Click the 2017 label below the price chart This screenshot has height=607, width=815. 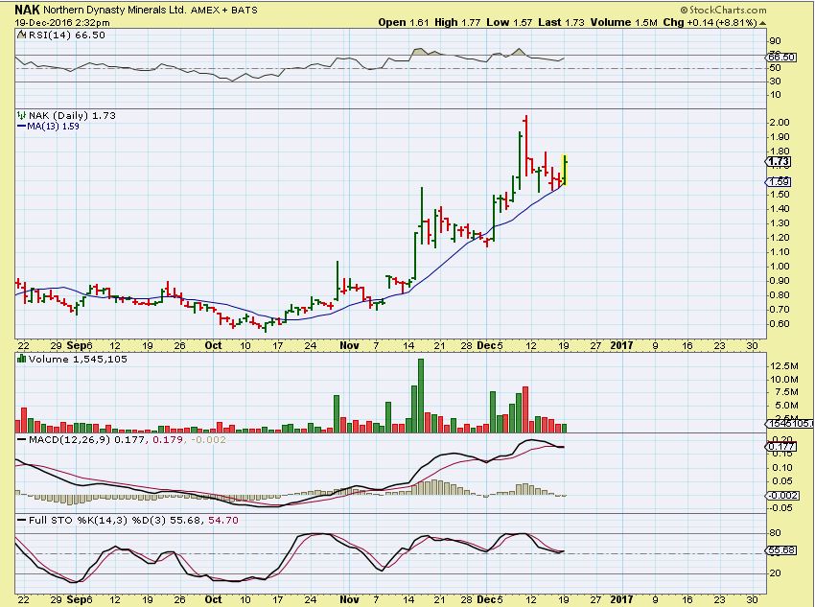point(621,345)
